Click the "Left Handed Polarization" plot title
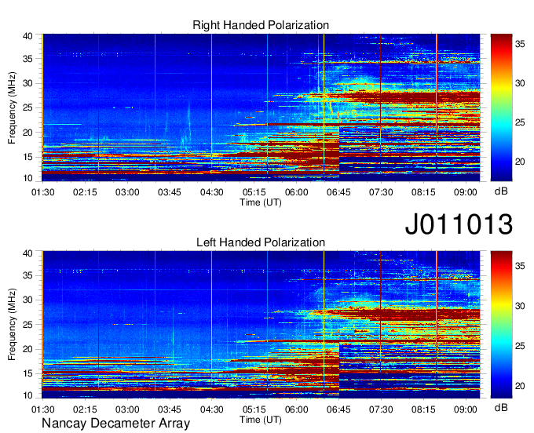534x433 pixels. click(261, 242)
